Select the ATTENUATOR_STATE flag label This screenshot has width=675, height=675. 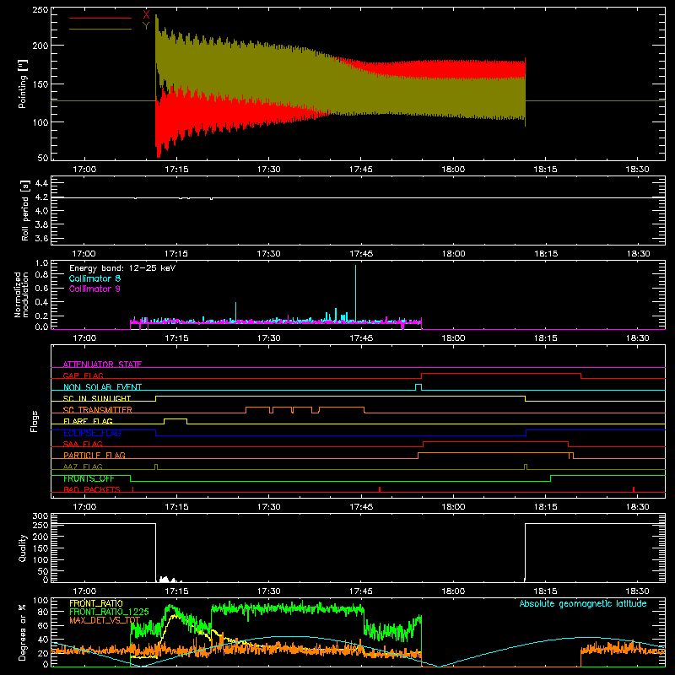coord(102,364)
